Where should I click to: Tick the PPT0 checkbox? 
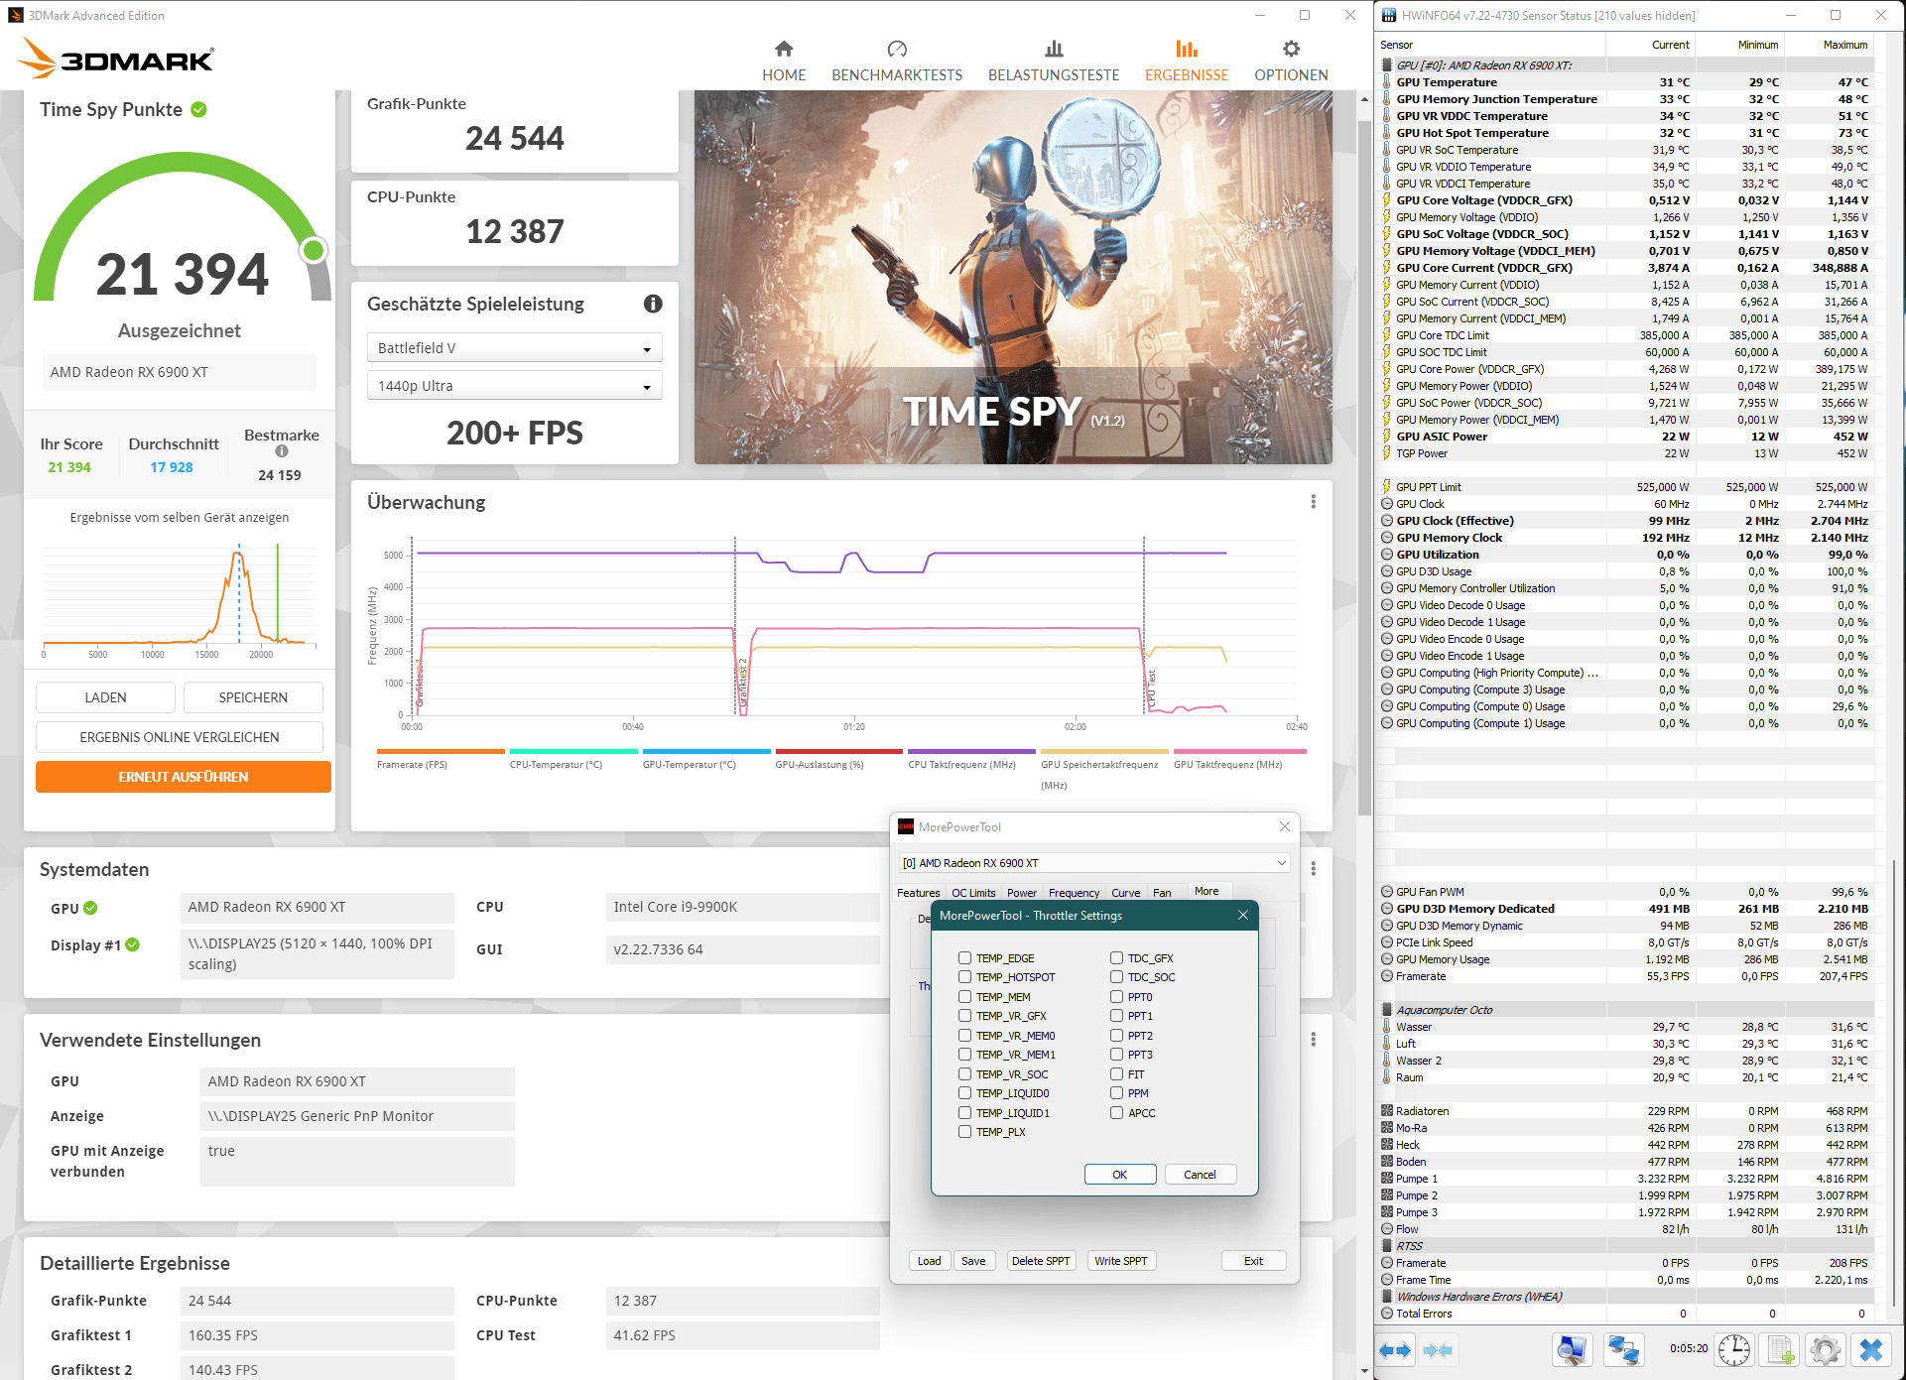tap(1116, 997)
